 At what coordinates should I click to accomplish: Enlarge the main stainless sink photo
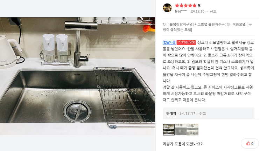point(78,76)
